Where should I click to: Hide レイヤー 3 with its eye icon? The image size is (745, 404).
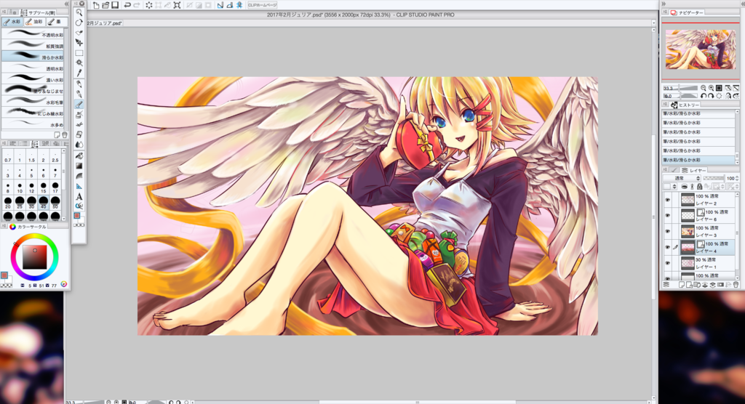pos(667,231)
